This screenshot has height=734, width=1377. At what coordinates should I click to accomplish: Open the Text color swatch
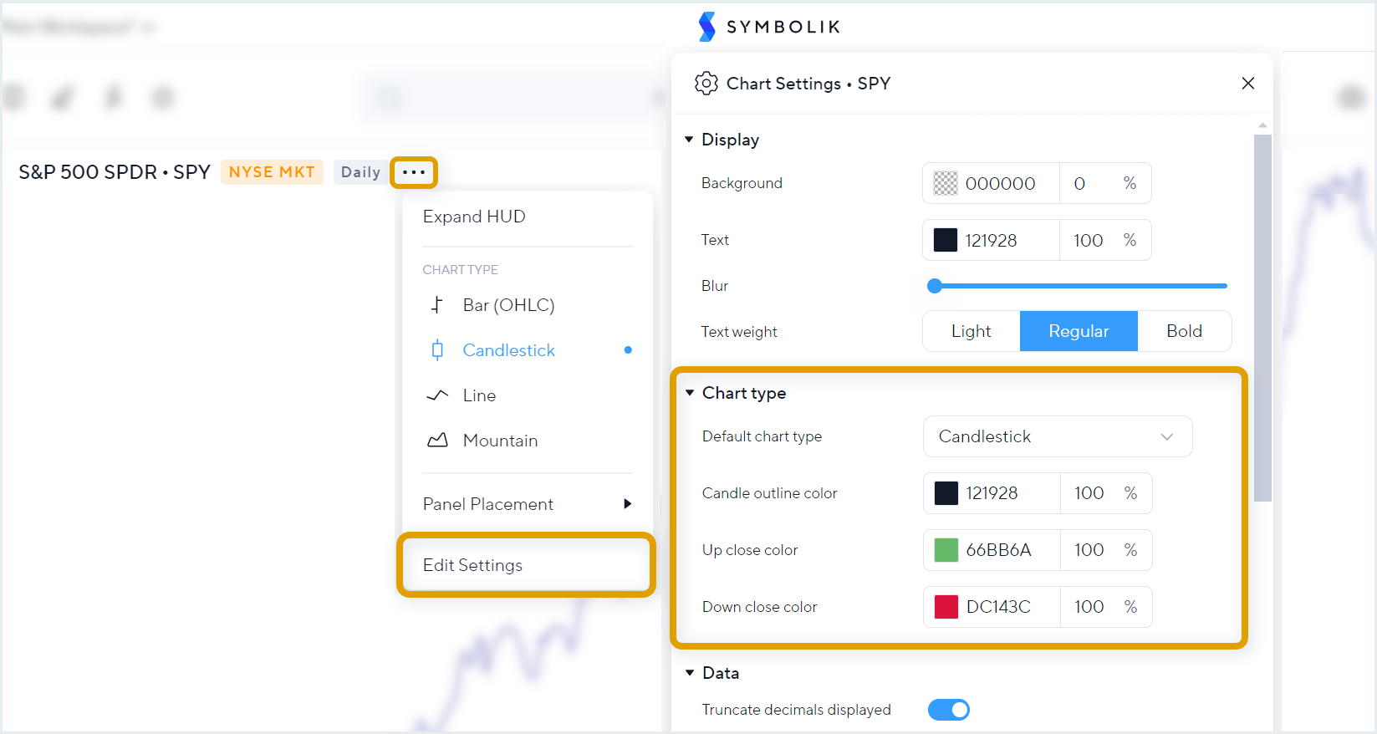coord(946,240)
